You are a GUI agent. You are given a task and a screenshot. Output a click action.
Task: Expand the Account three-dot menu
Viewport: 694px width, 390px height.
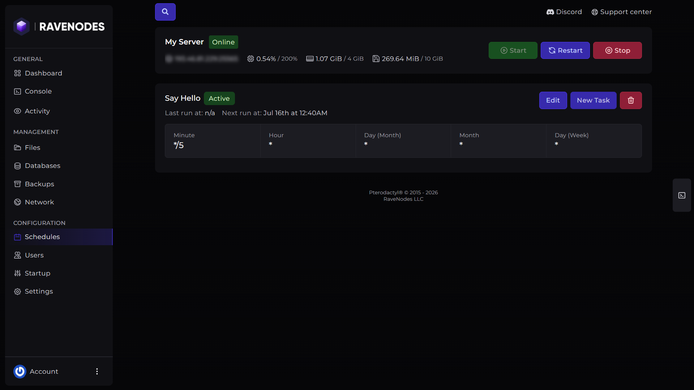click(x=97, y=371)
